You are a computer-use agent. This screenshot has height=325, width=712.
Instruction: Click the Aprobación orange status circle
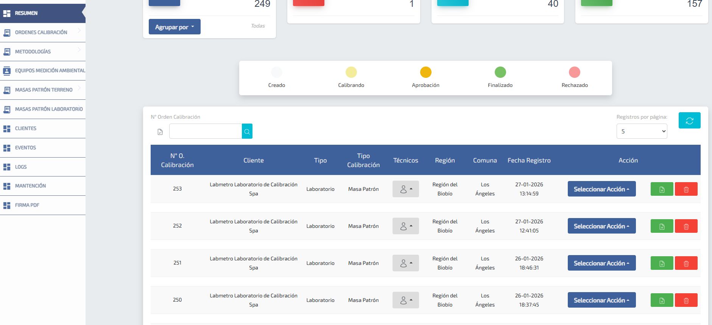[426, 72]
